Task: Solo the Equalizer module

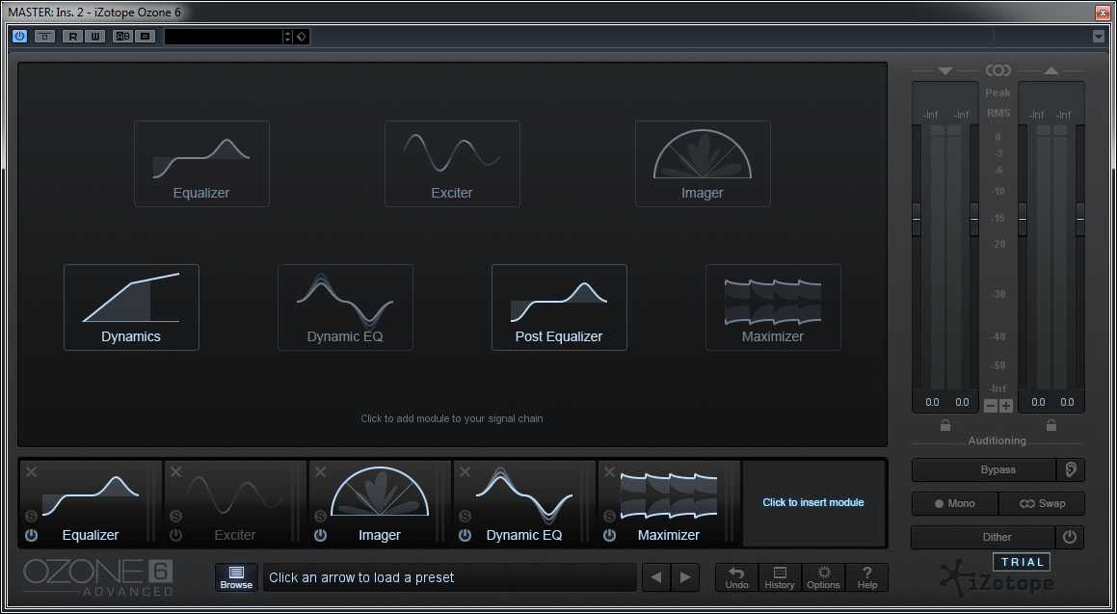Action: pyautogui.click(x=32, y=517)
